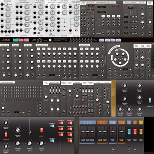Click the fader in the orange CUS strip
The width and height of the screenshot is (154, 154).
pos(122,132)
